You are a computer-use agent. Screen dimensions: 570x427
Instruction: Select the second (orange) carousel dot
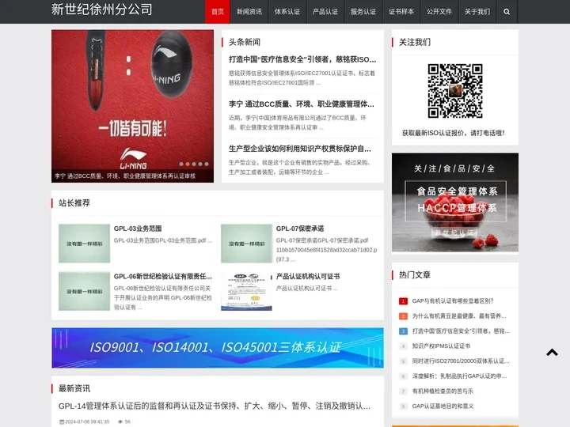click(x=188, y=164)
